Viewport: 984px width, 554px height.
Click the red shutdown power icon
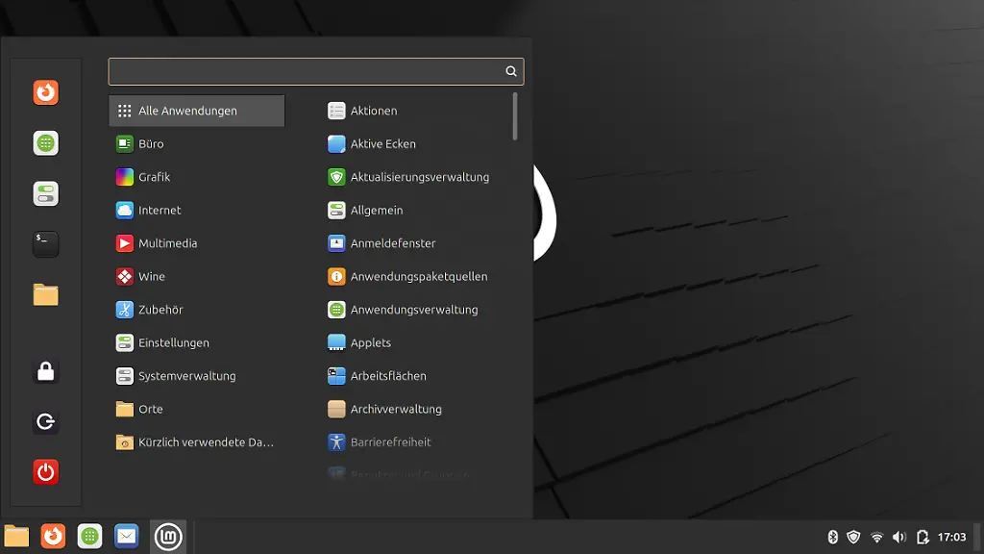[x=45, y=471]
